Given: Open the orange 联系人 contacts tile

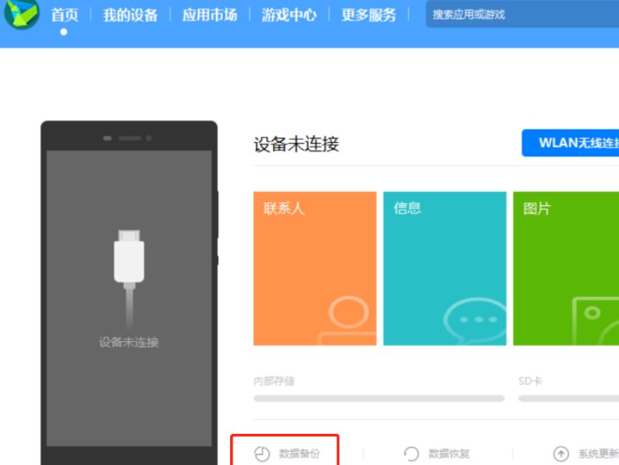Looking at the screenshot, I should [x=315, y=269].
